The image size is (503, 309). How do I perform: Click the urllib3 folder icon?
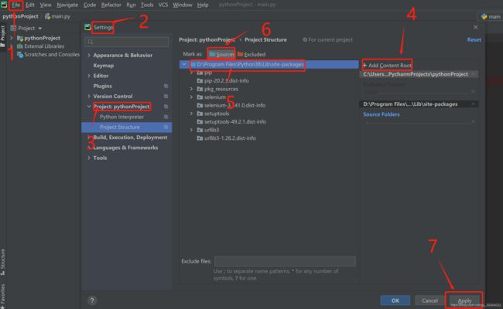coord(200,130)
